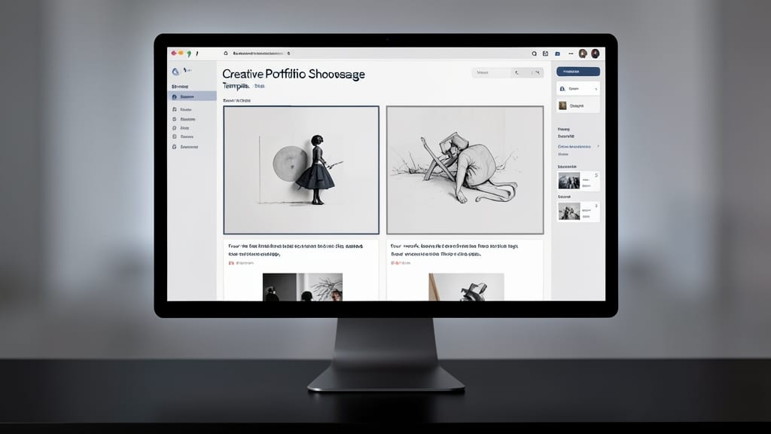This screenshot has width=771, height=434.
Task: Open the small photo of people below the left caption
Action: [x=303, y=287]
